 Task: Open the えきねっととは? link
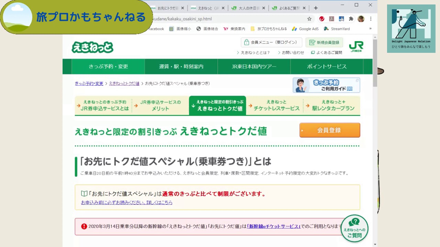pos(253,52)
